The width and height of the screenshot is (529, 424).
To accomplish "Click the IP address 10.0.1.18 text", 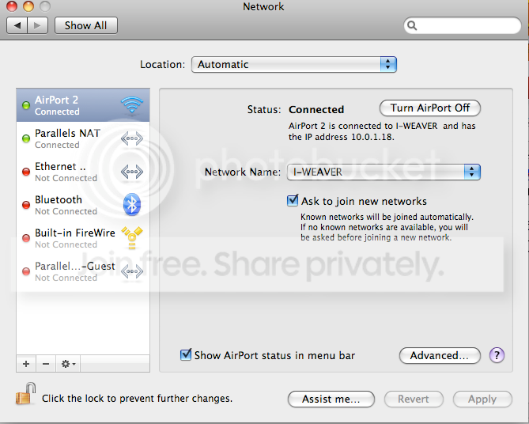I will [372, 137].
